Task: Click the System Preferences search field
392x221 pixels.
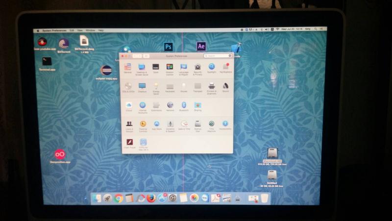Action: (218, 56)
